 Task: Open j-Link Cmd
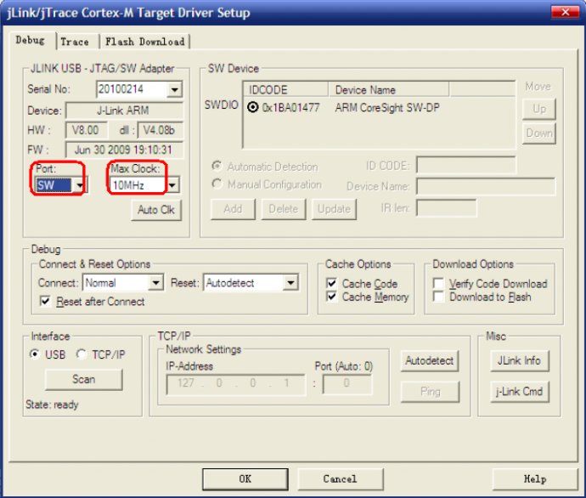coord(520,392)
